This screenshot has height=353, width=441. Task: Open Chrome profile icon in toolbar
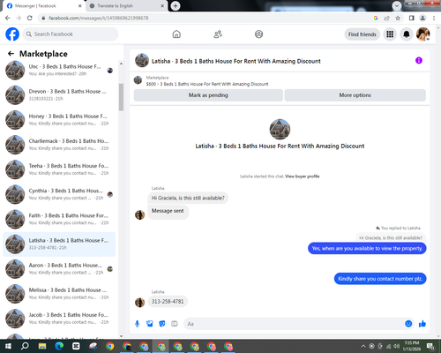422,18
